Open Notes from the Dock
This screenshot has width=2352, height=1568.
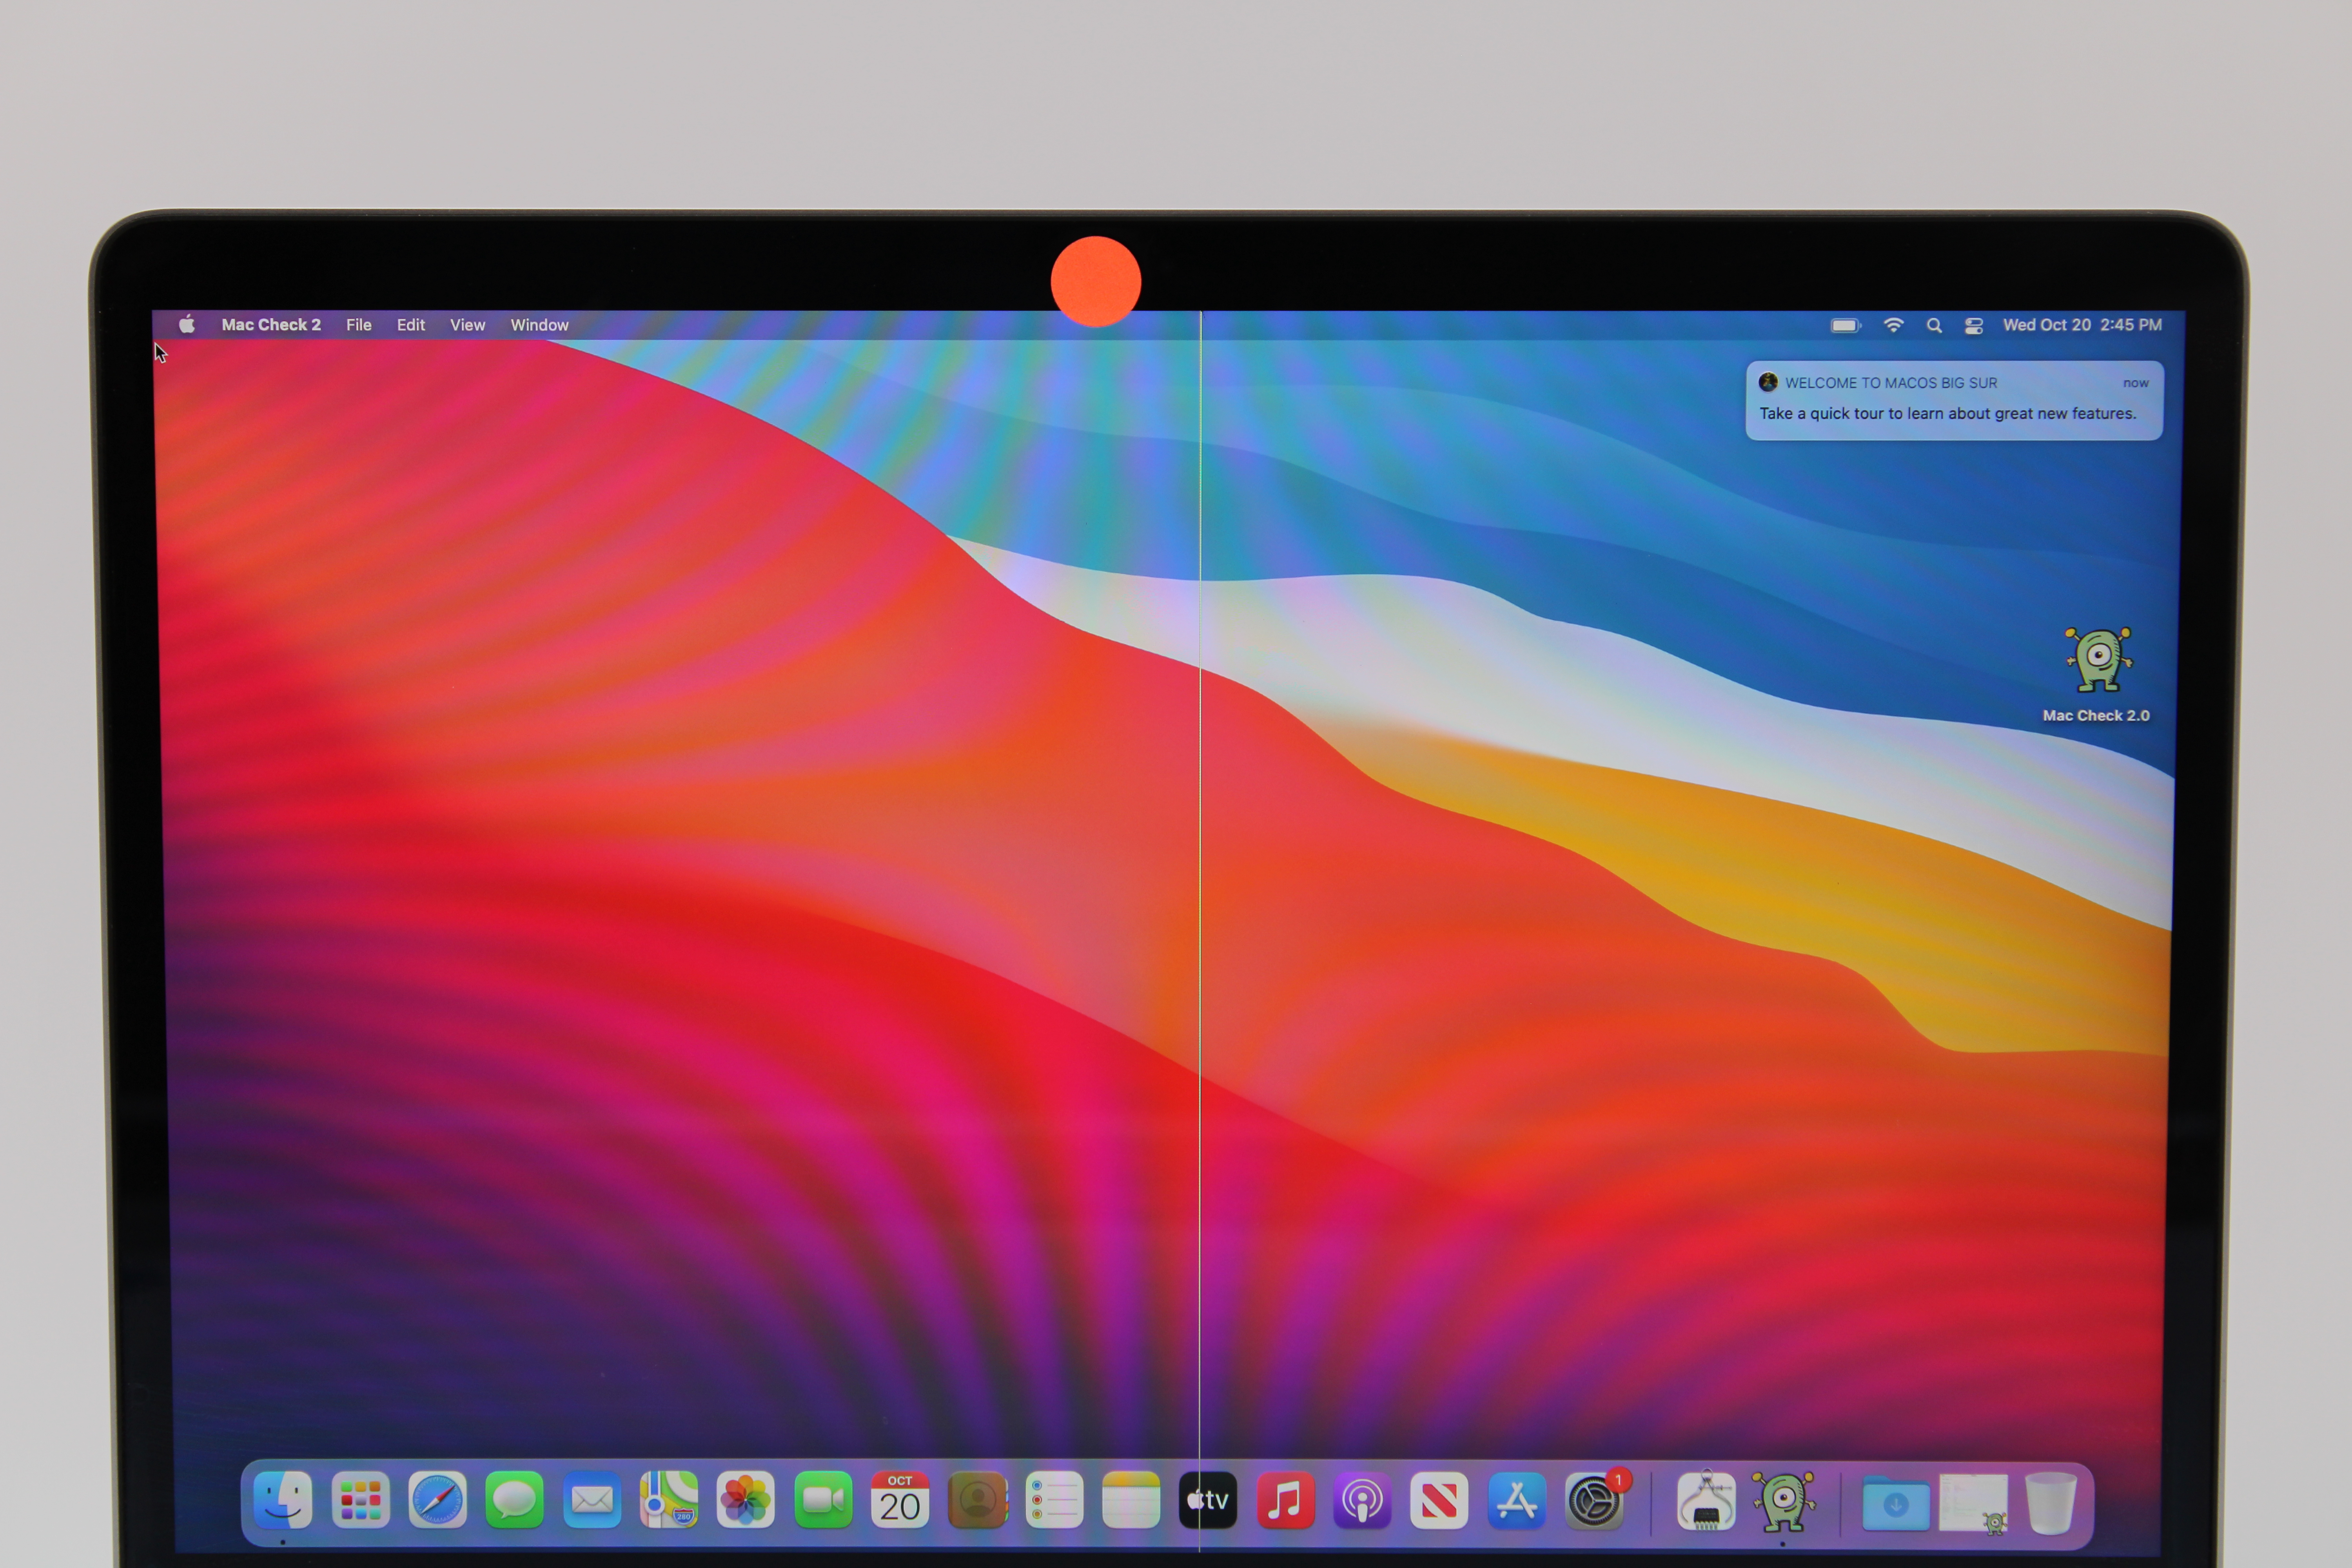click(x=1131, y=1500)
